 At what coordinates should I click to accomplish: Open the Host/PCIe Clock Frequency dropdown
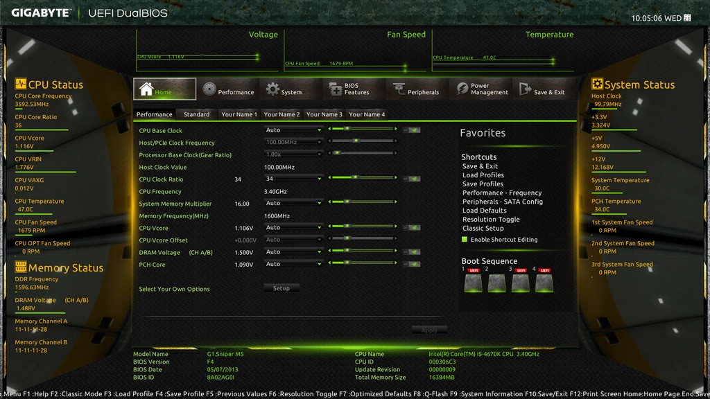pos(293,142)
